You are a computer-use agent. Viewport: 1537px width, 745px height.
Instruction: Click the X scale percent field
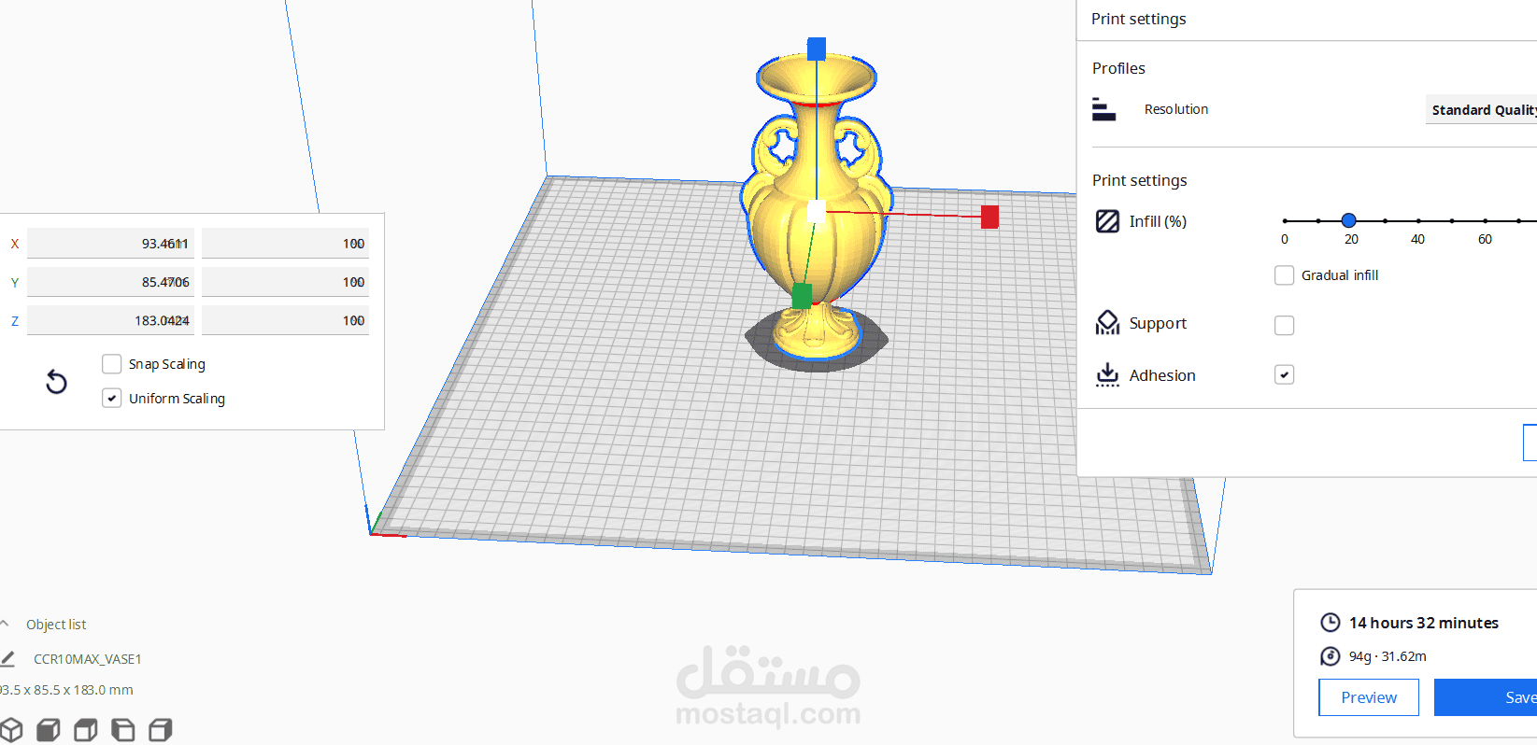(285, 243)
